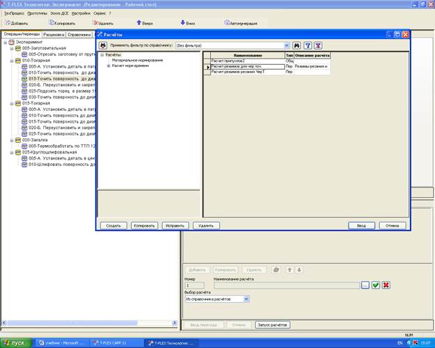Click the Автонумерация toolbar button
Image resolution: width=435 pixels, height=348 pixels.
point(241,23)
